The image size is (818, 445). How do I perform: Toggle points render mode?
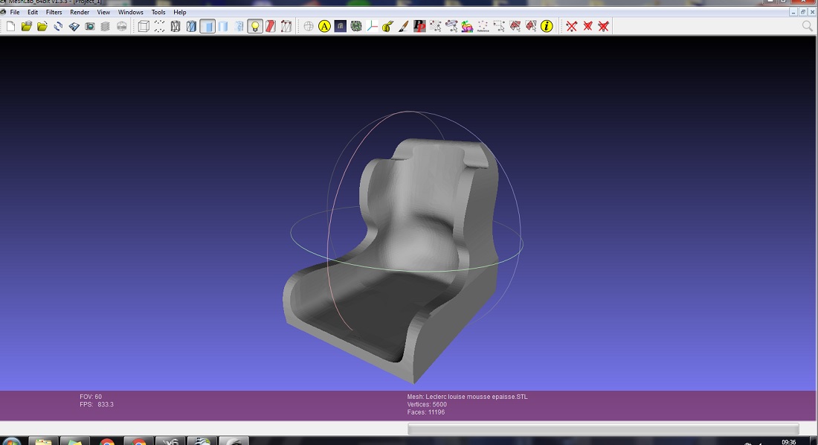tap(159, 26)
